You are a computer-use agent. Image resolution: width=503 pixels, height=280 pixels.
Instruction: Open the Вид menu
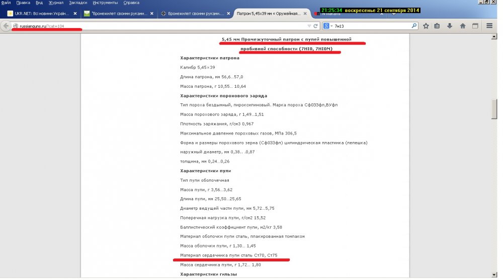pyautogui.click(x=39, y=3)
